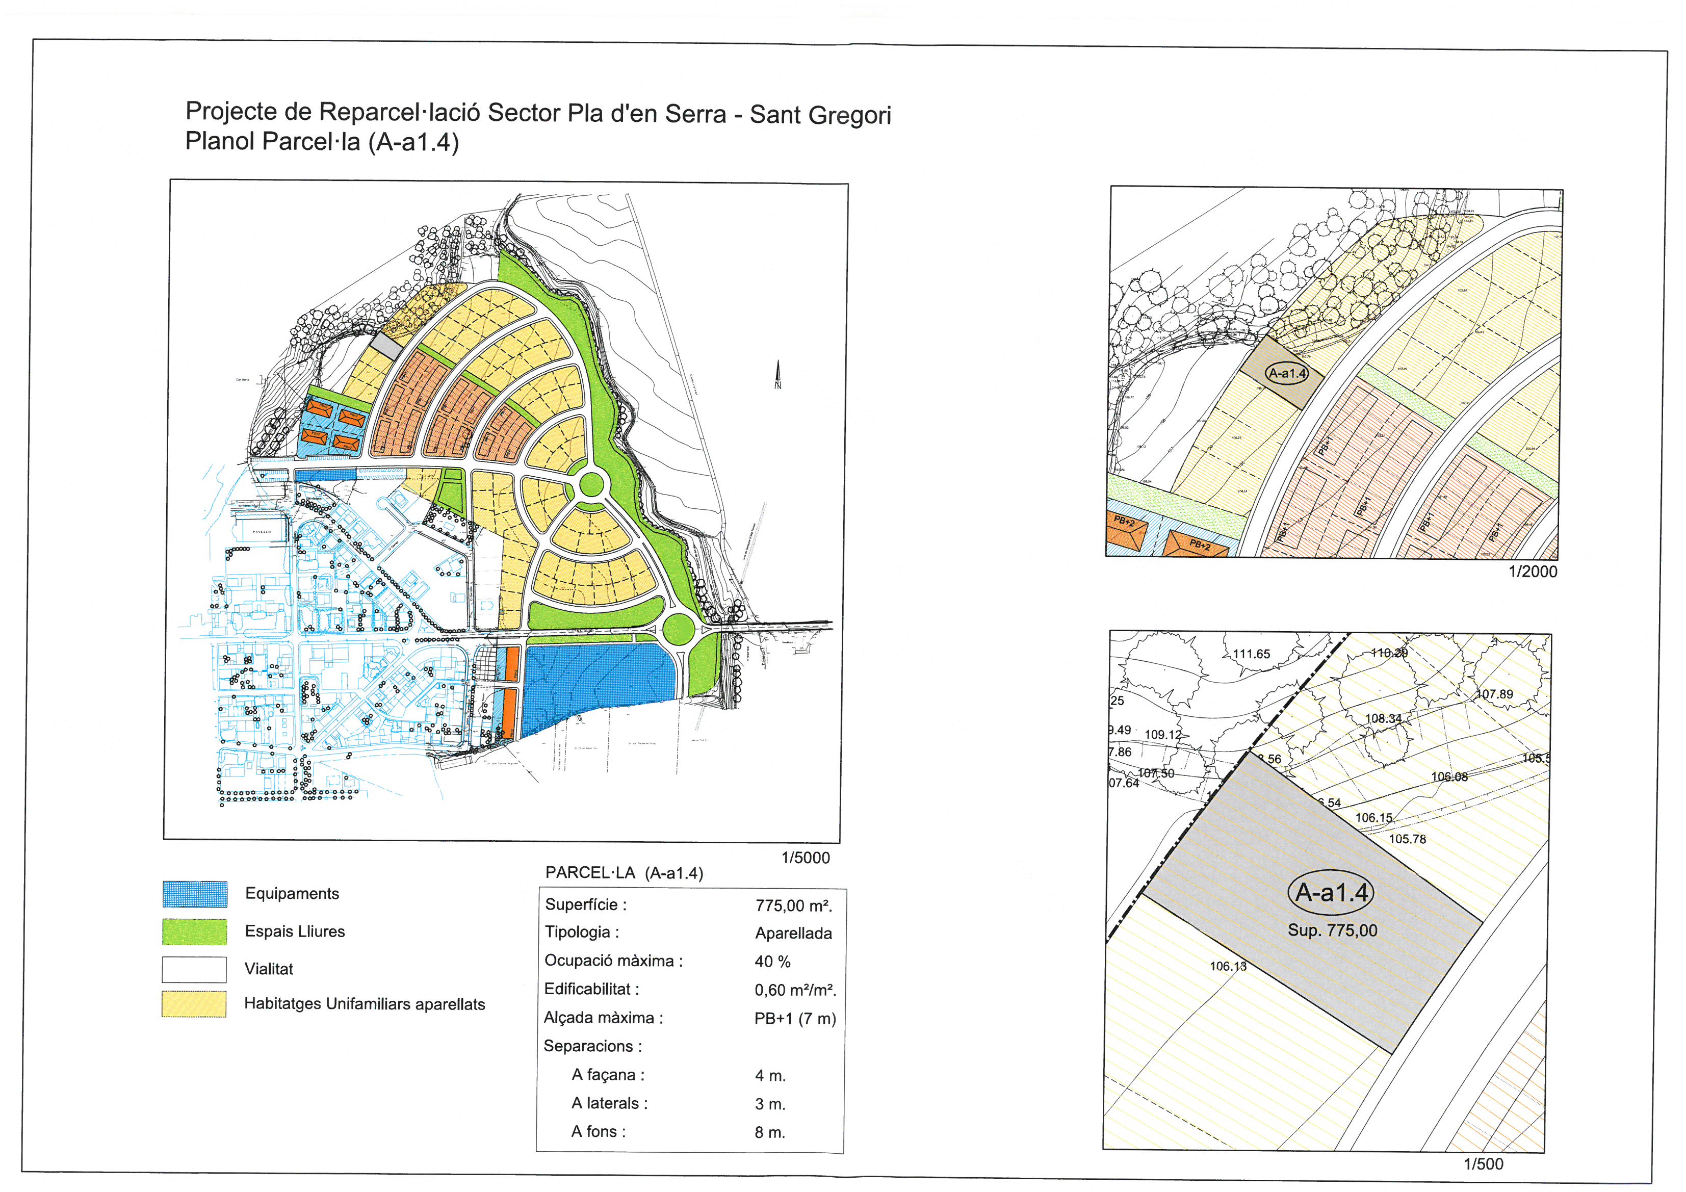1686x1192 pixels.
Task: Click the elevation point '107.50'
Action: click(1156, 773)
